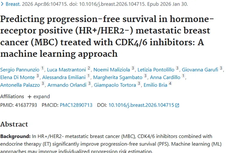Open the PMC12890713 full text link
The height and width of the screenshot is (153, 230).
point(76,105)
